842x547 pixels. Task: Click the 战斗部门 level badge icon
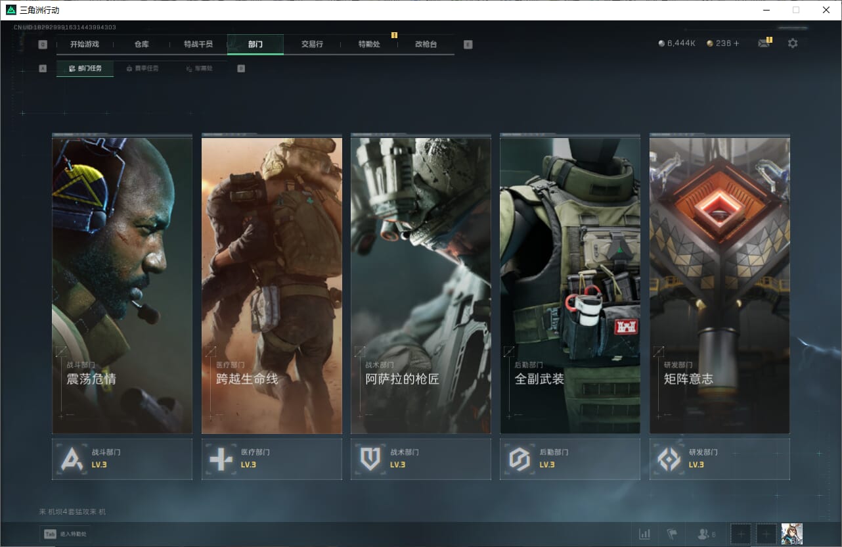[72, 459]
